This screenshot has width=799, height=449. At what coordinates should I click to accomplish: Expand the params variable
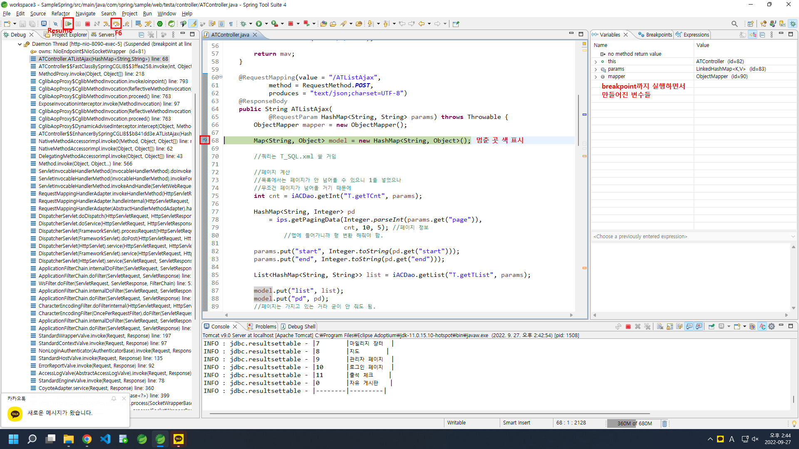[596, 69]
